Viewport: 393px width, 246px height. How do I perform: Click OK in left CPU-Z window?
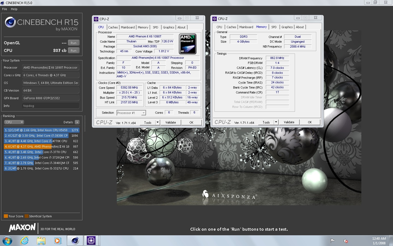tap(191, 122)
